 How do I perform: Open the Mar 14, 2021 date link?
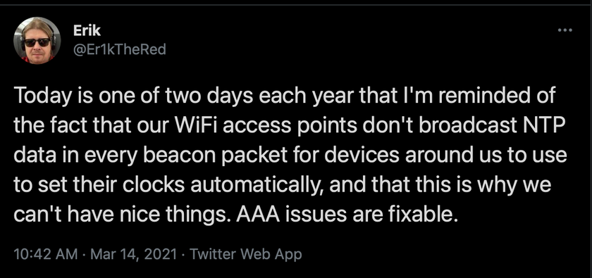(x=134, y=254)
